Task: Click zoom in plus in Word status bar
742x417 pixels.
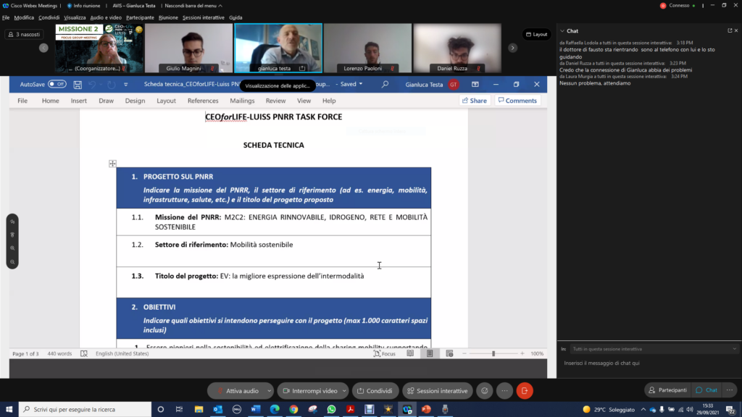Action: coord(522,353)
